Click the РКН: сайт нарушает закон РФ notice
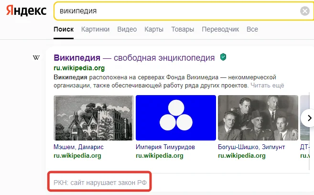The width and height of the screenshot is (314, 195). point(100,182)
